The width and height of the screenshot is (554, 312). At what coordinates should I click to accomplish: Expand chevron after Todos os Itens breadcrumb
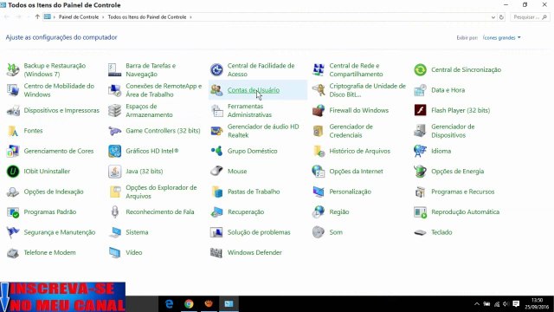(190, 17)
